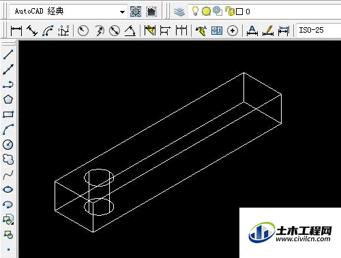Click the My Workspace house icon
Screen dimensions: 341x258
coord(151,12)
